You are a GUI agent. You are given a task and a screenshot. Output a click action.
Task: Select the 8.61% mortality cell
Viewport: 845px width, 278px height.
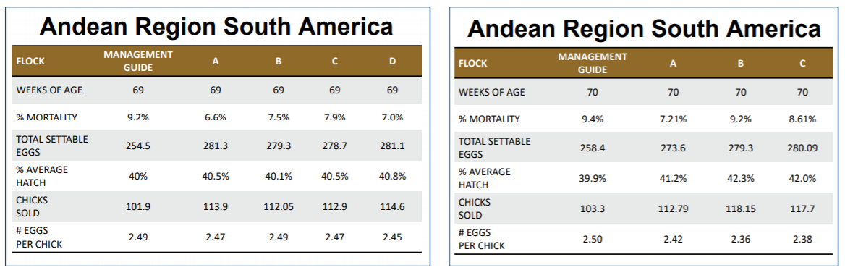point(802,119)
